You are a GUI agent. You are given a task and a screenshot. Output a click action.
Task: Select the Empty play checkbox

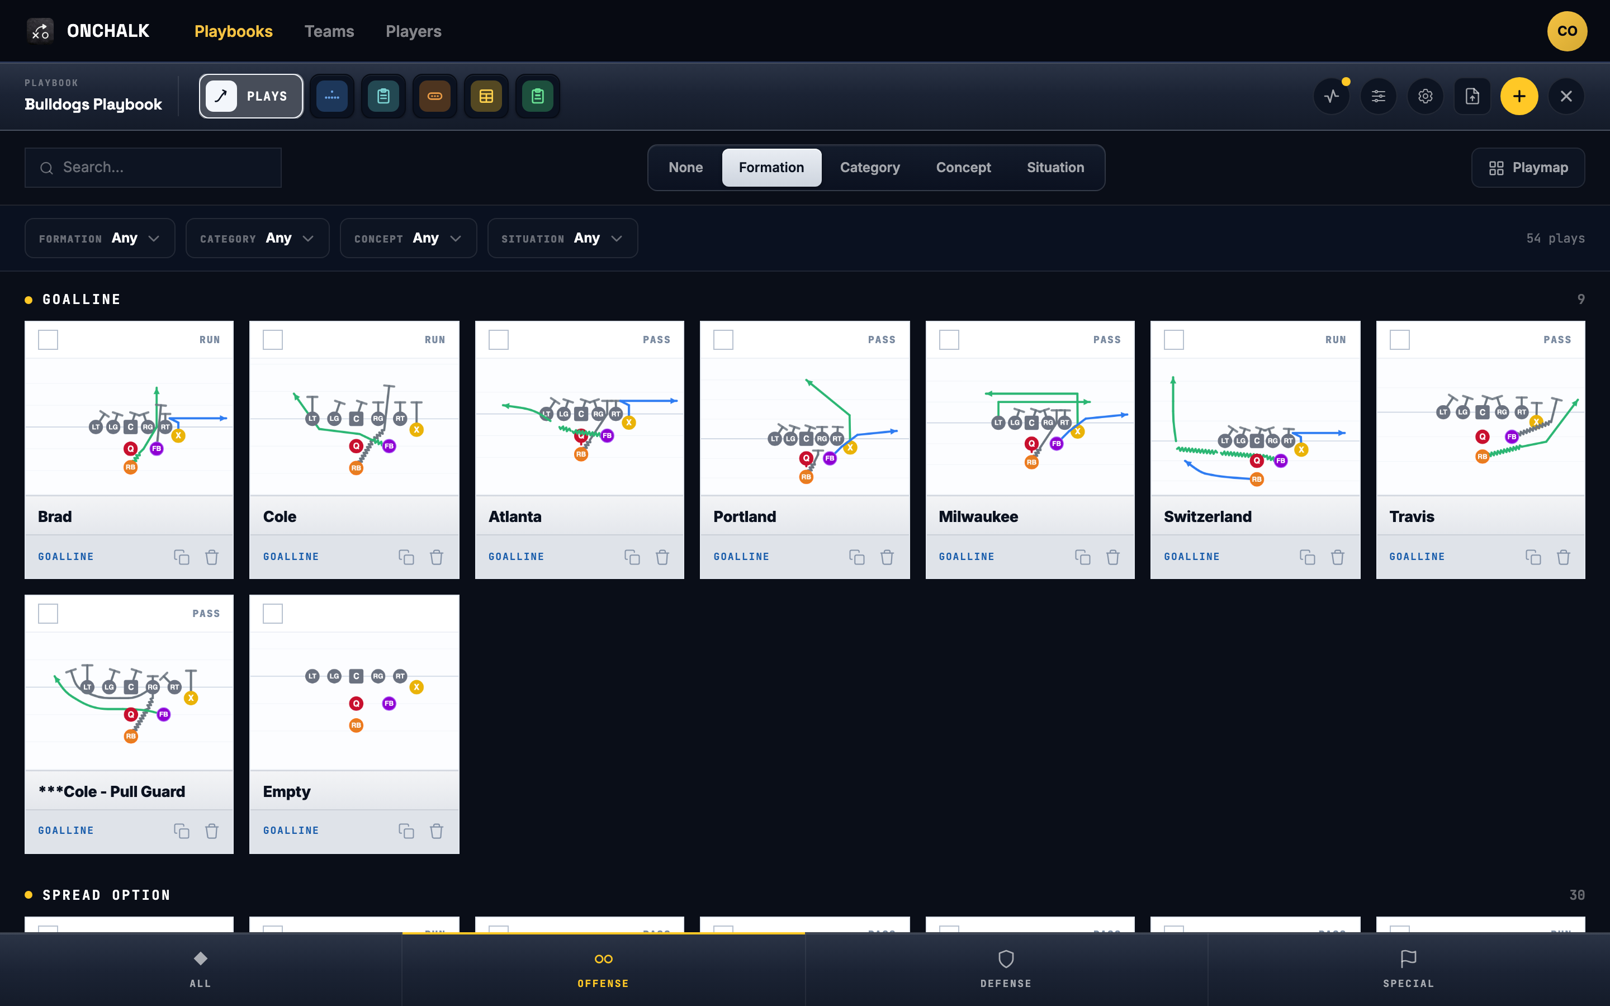(273, 614)
